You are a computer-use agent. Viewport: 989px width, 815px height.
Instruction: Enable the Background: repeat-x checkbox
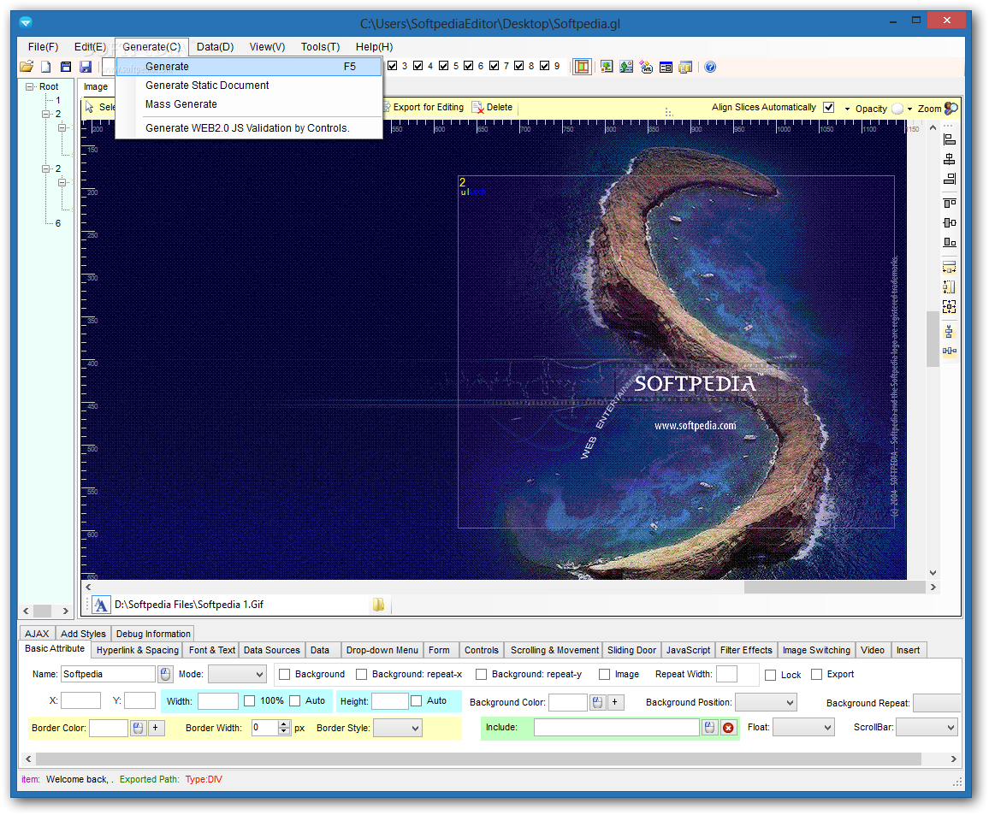[x=361, y=675]
